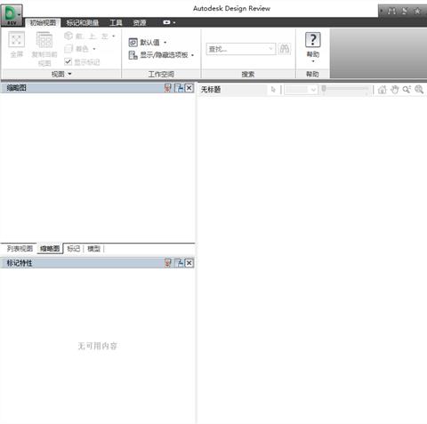Screen dimensions: 427x424
Task: Open the Design Review application menu button
Action: (12, 15)
